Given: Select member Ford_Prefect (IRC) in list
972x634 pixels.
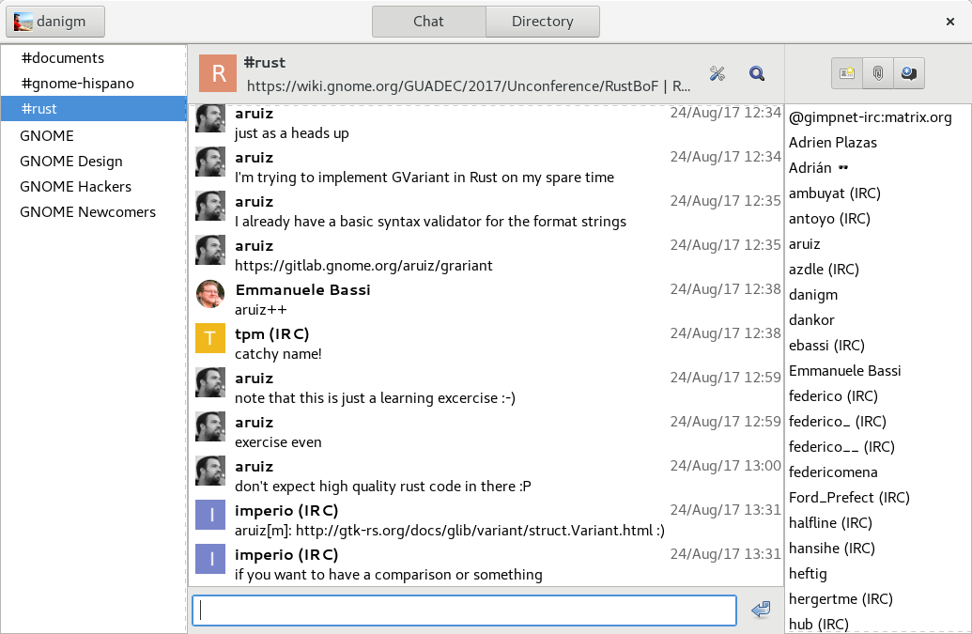Looking at the screenshot, I should click(849, 498).
